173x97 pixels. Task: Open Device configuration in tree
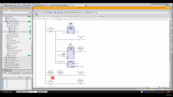14,23
